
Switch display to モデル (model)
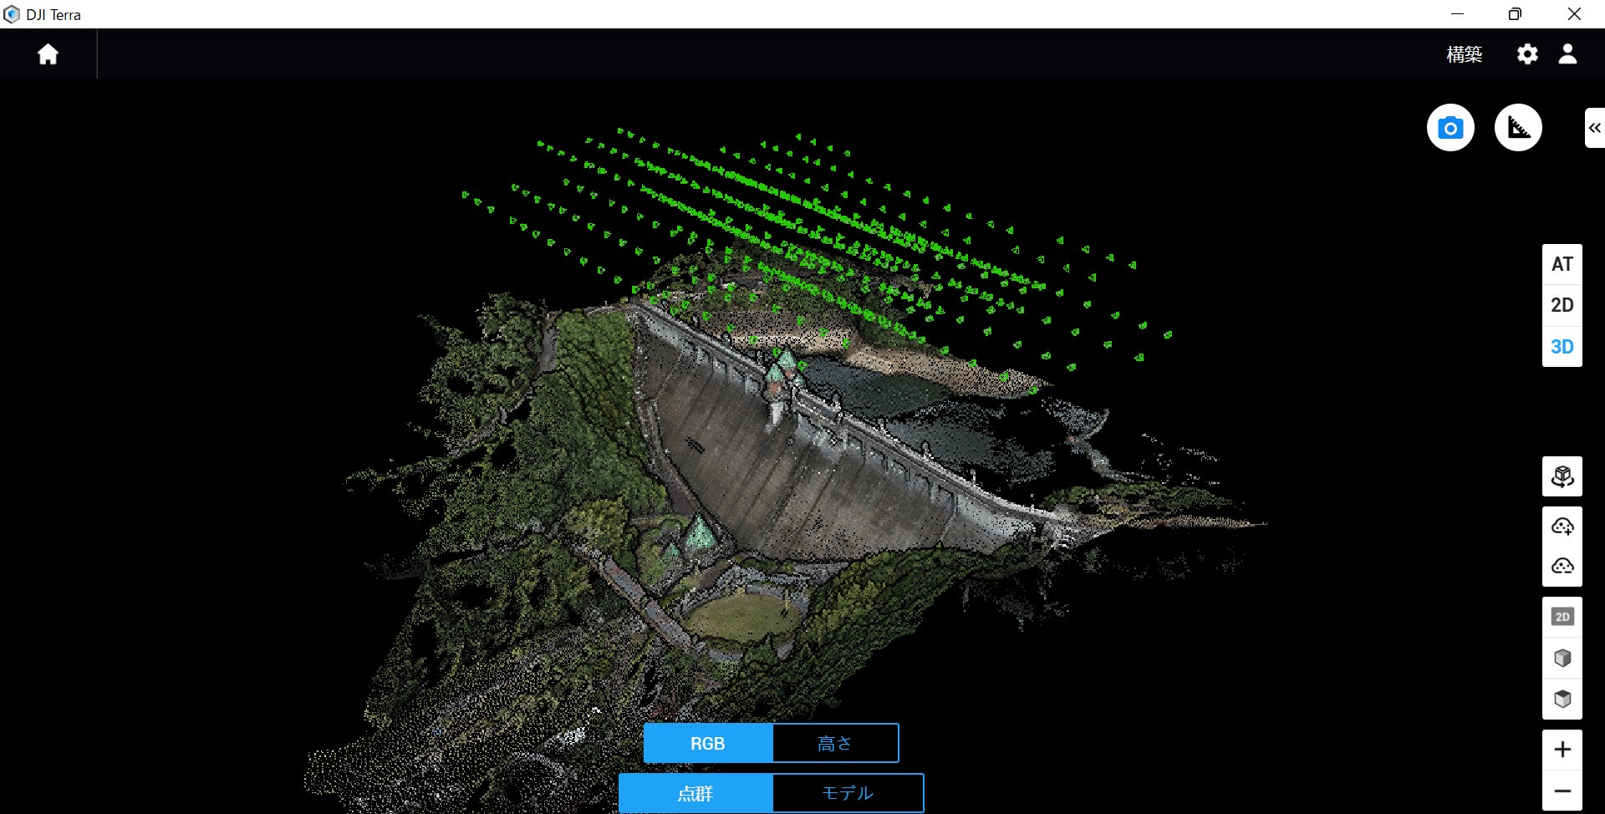click(847, 793)
